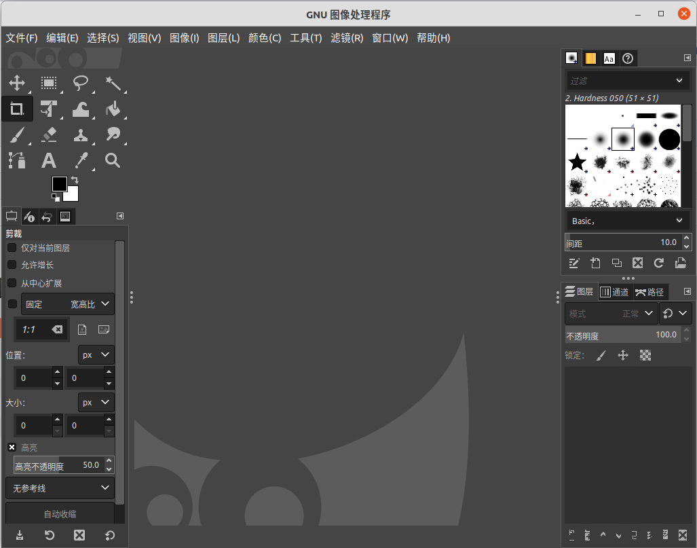The height and width of the screenshot is (548, 697).
Task: Open the Images tab in left dock
Action: click(x=65, y=217)
